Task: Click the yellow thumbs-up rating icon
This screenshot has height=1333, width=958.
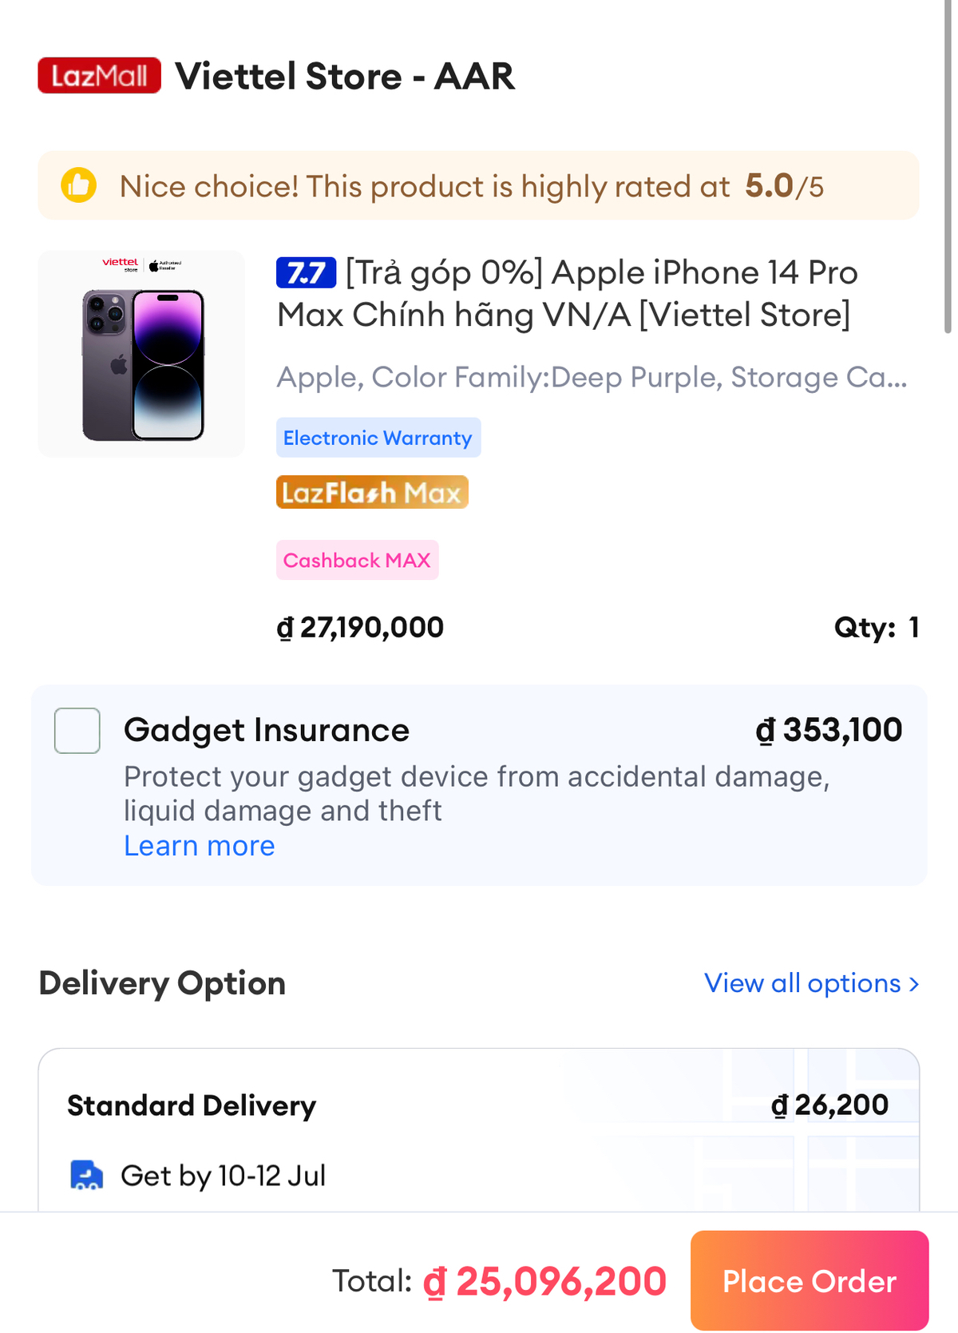Action: 79,185
